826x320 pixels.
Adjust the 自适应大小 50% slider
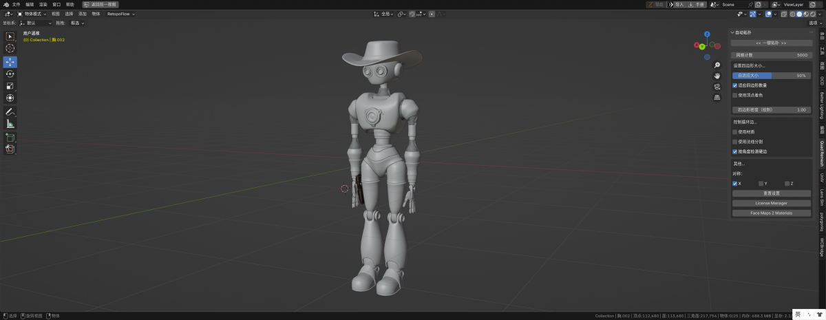[x=771, y=75]
